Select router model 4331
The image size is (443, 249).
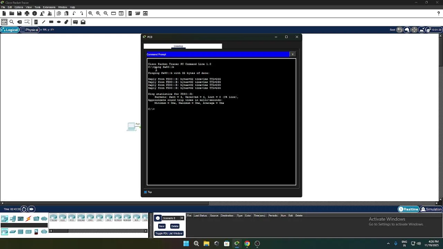click(x=63, y=218)
